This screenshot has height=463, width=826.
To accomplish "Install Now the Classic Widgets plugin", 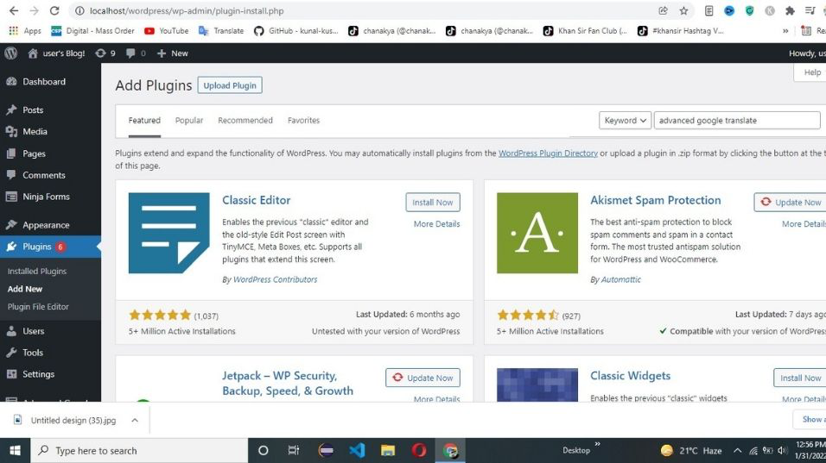I will tap(800, 378).
